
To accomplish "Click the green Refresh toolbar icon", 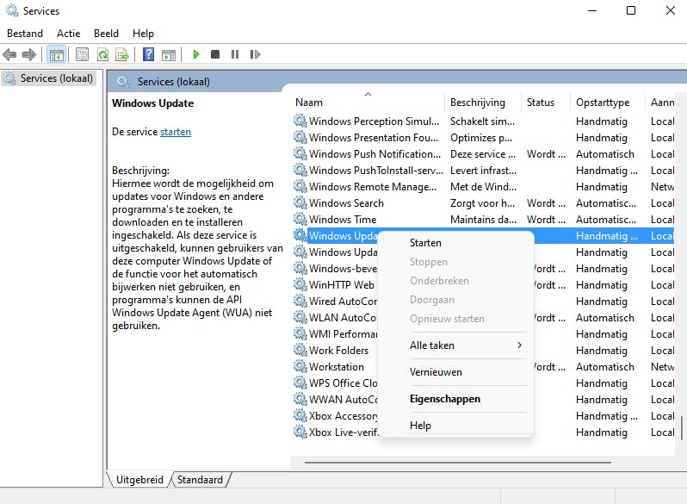I will (102, 54).
